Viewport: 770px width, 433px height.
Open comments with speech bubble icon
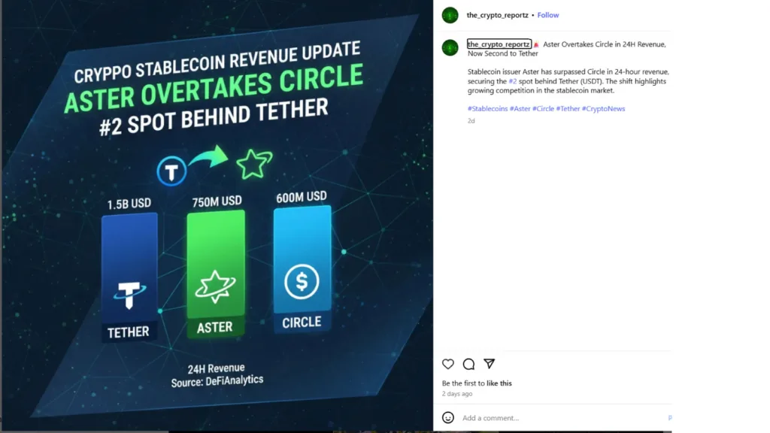(x=468, y=364)
